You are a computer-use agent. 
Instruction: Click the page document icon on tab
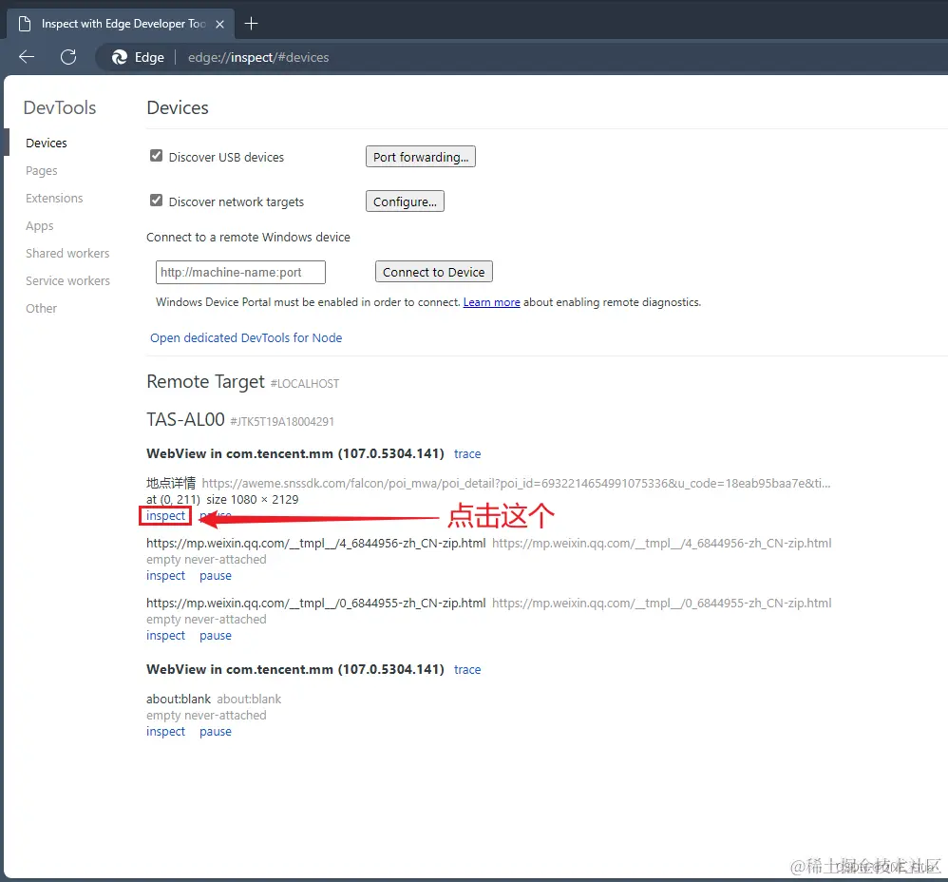tap(24, 24)
